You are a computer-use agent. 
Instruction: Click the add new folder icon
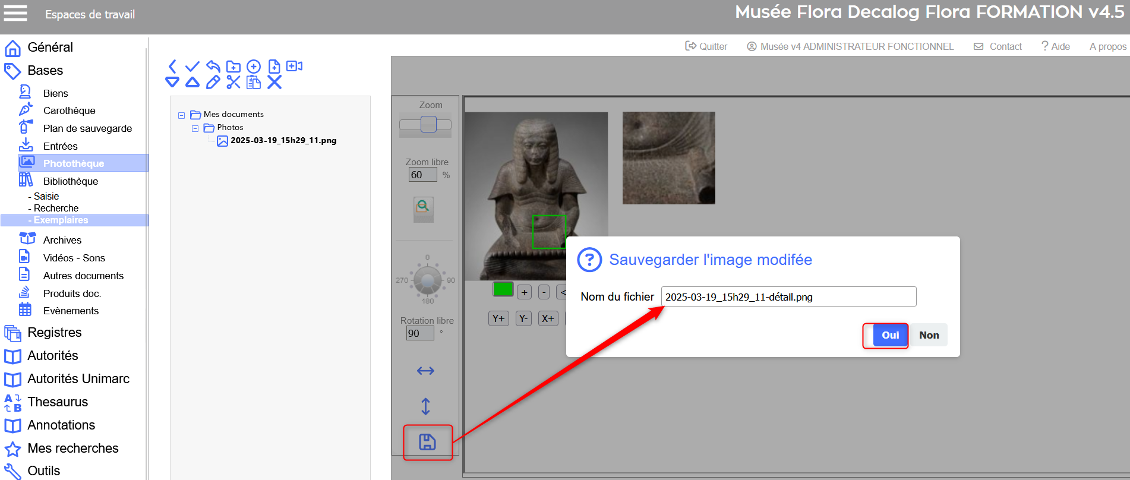click(233, 66)
